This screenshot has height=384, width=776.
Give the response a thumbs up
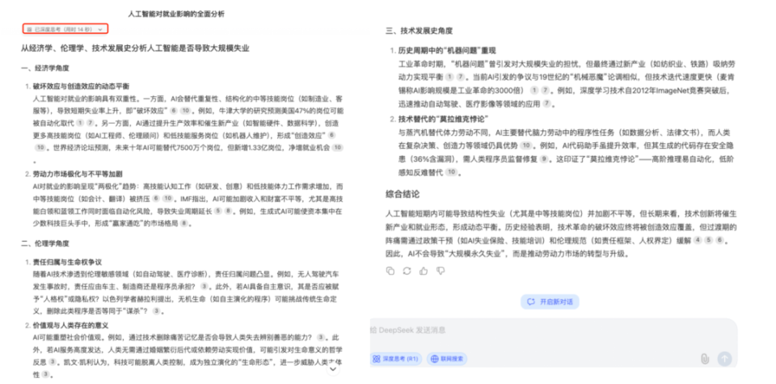(x=424, y=271)
